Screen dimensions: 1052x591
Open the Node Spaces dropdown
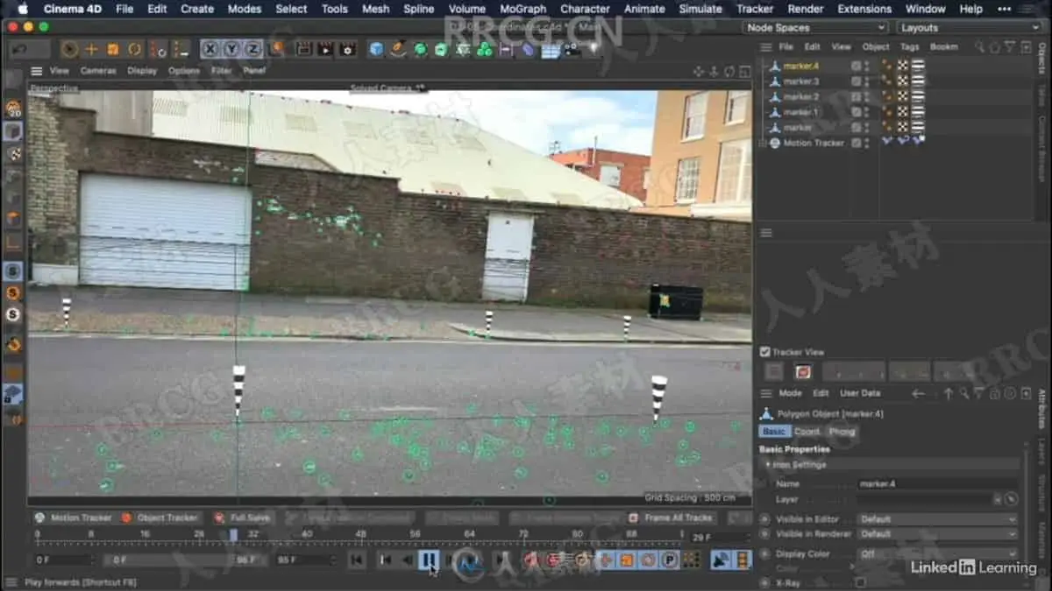point(815,28)
